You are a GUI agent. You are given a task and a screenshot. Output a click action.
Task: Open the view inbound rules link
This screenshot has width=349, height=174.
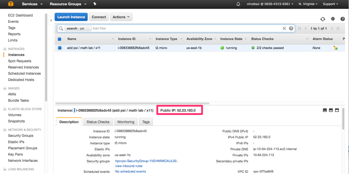pyautogui.click(x=129, y=166)
